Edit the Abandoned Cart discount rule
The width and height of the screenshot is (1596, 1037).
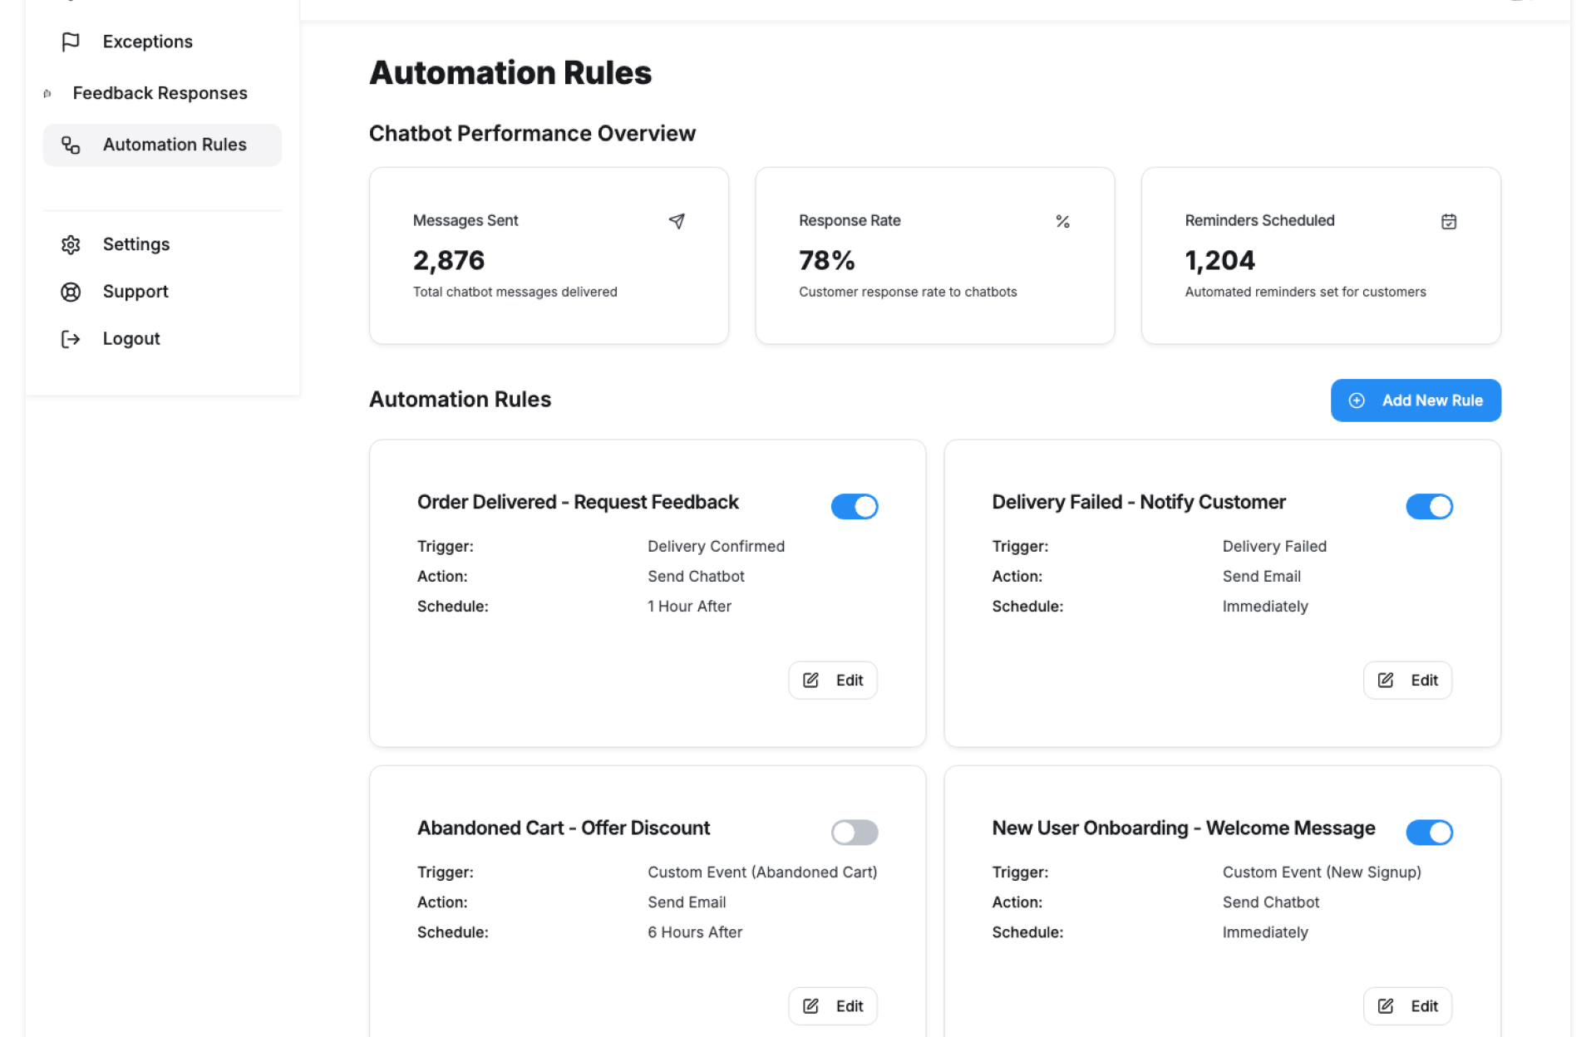click(833, 1005)
